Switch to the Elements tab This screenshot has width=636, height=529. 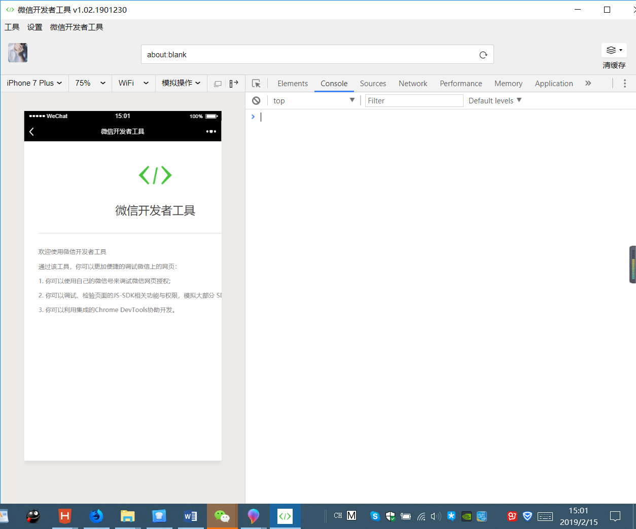tap(293, 84)
